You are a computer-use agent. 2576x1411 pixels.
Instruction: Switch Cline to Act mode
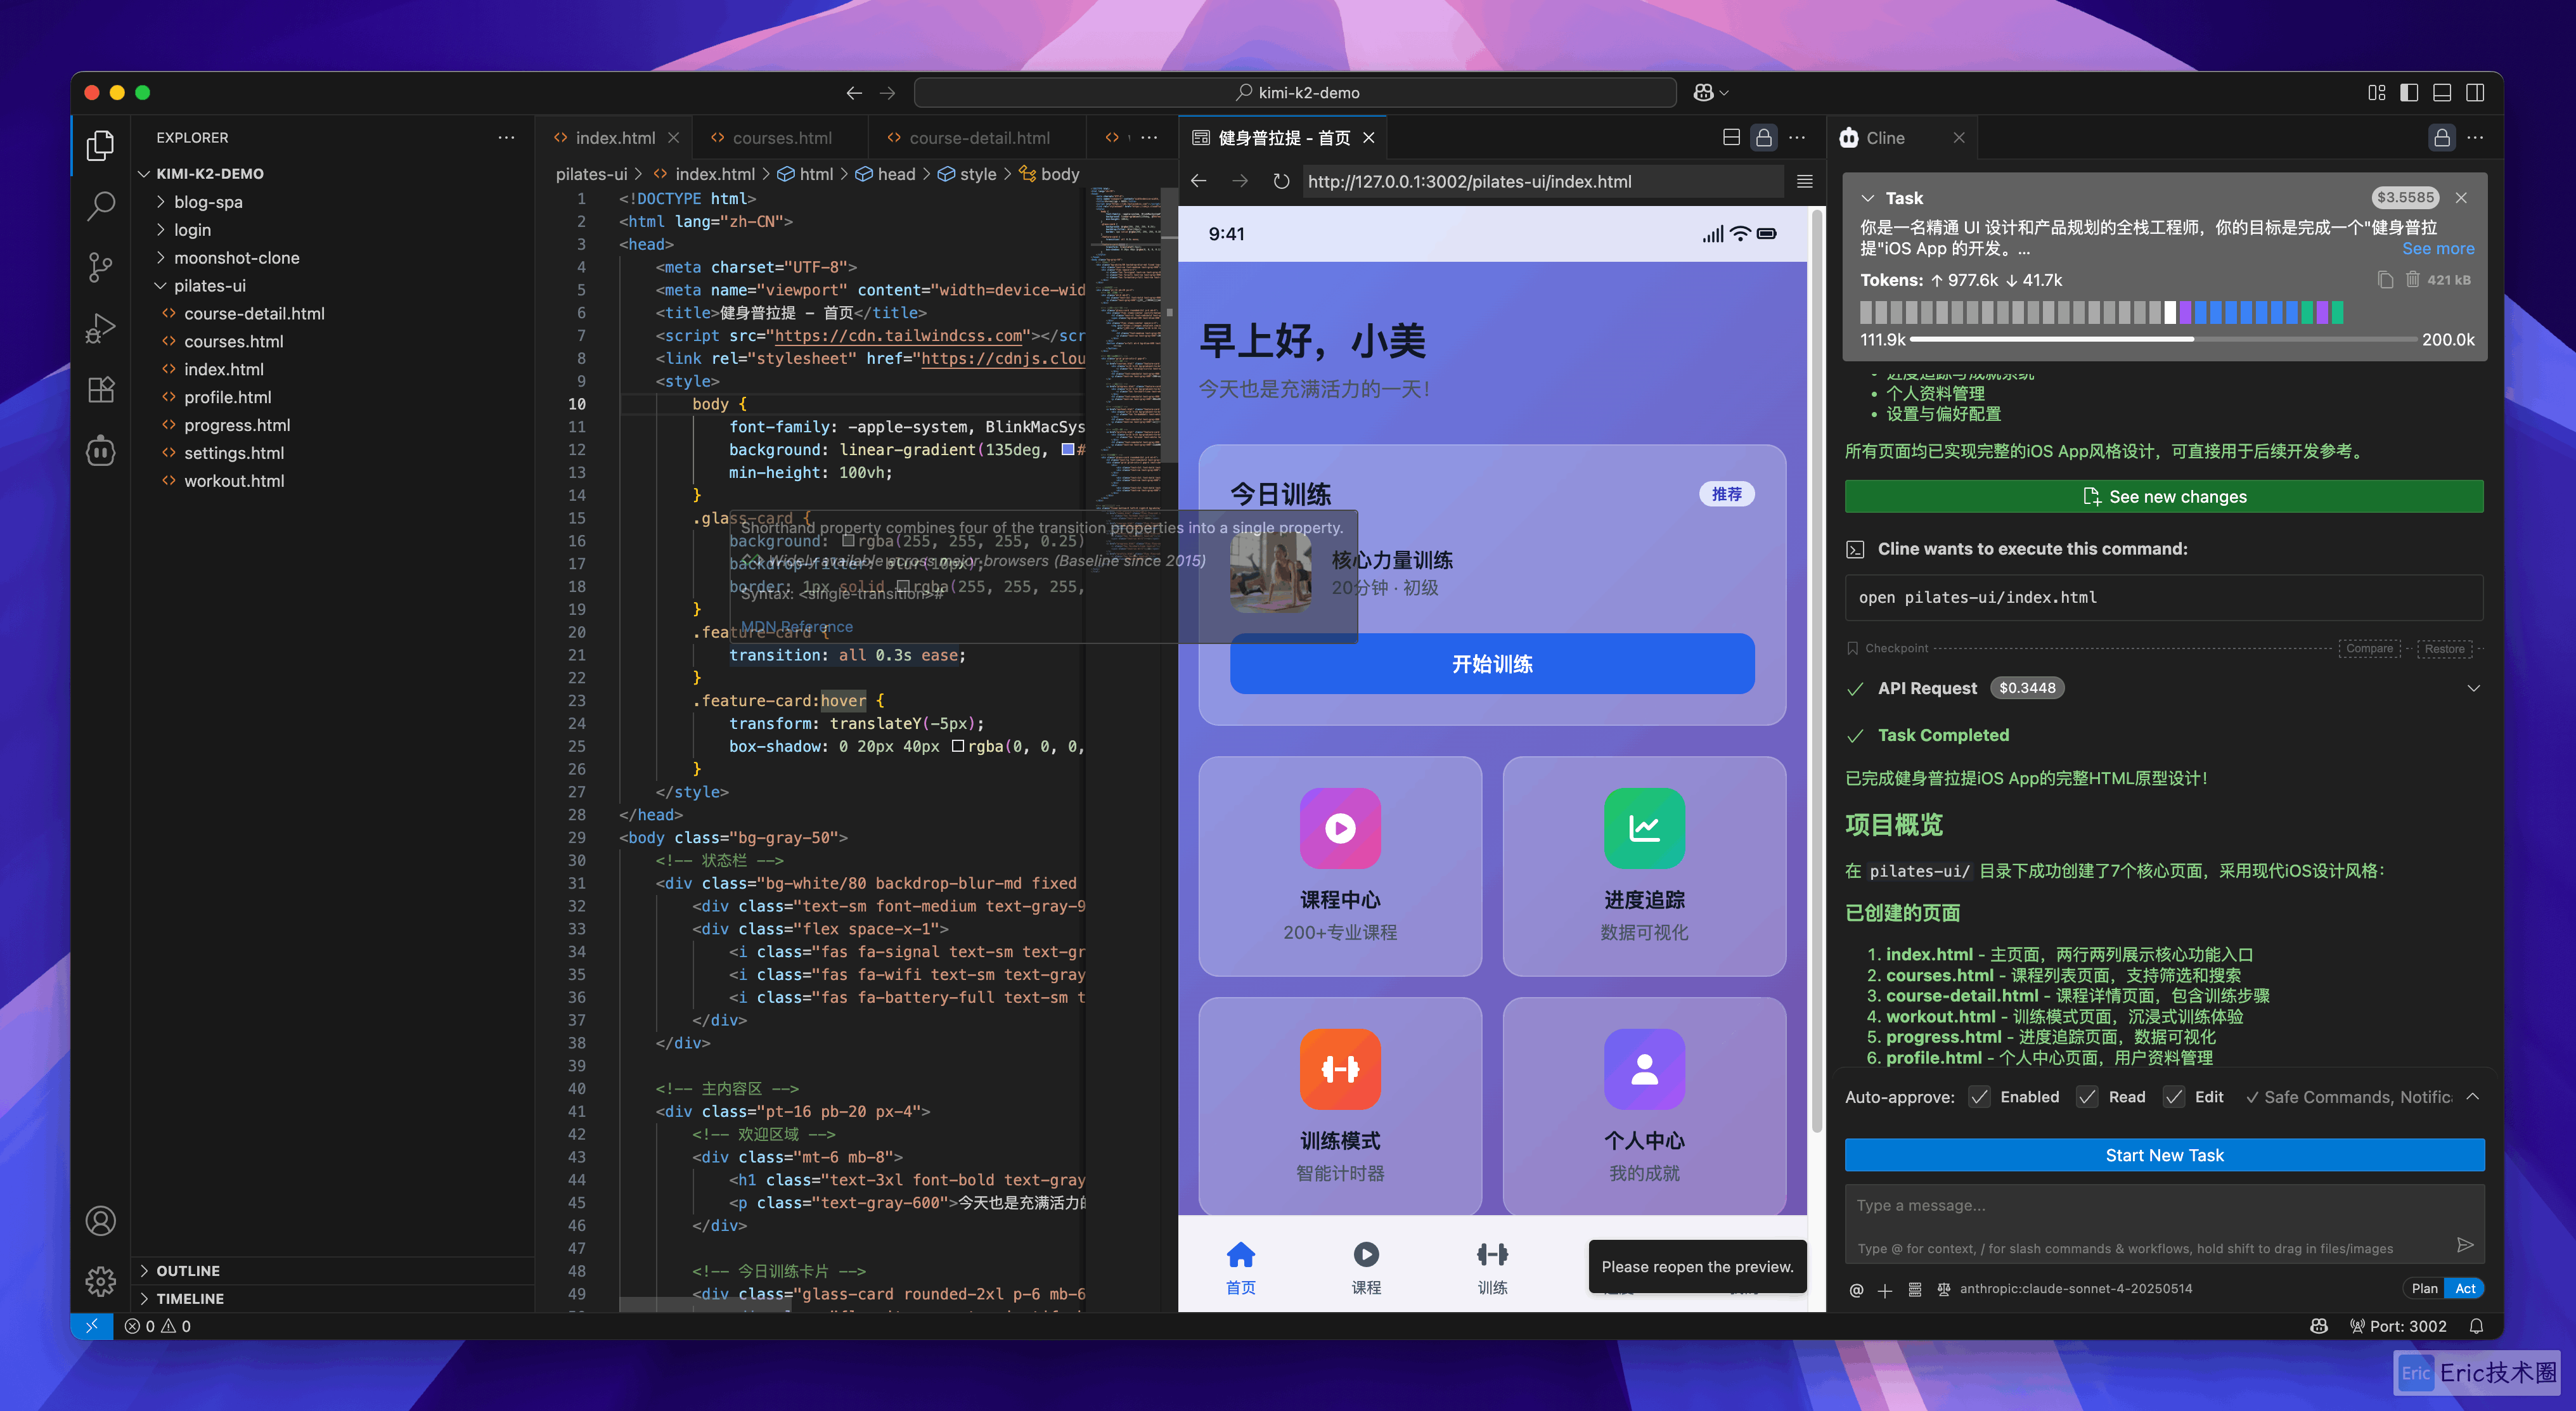coord(2465,1289)
